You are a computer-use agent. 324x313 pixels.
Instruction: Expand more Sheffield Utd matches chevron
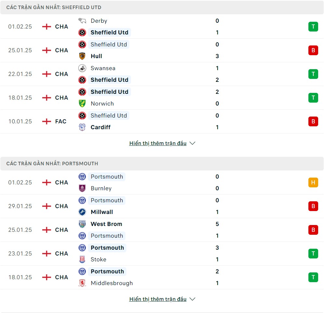coord(192,143)
